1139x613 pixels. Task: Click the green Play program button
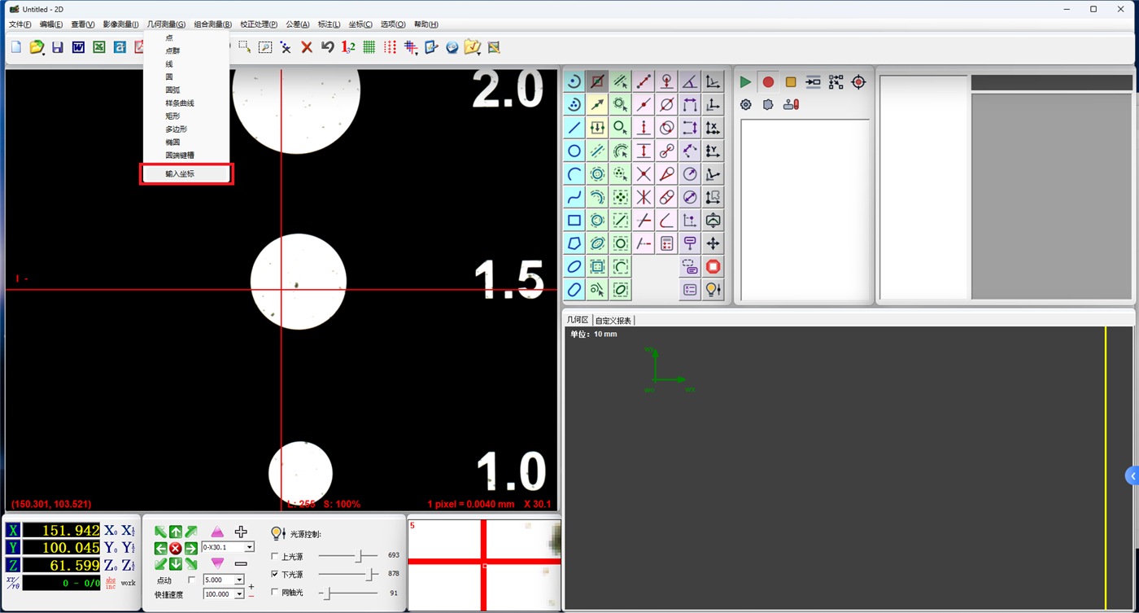click(745, 82)
